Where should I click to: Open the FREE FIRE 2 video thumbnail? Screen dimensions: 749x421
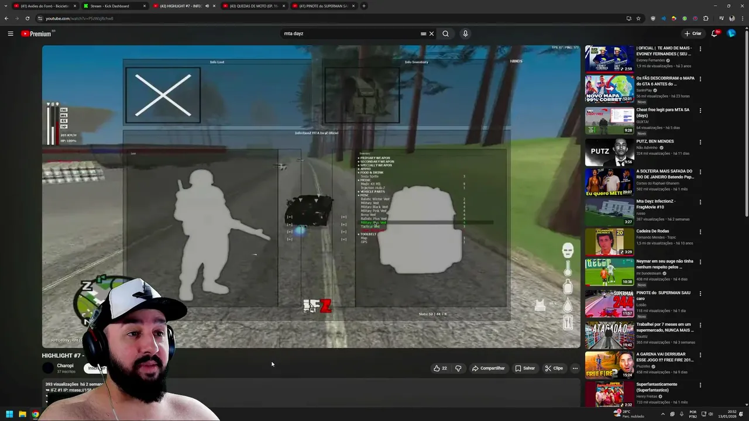609,365
